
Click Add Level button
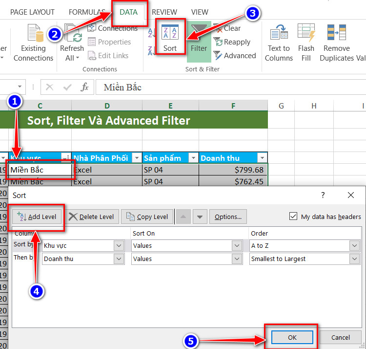[x=37, y=217]
